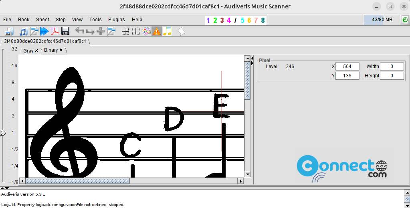This screenshot has width=410, height=208.
Task: Select the 2f48d88dce0202cdfcc46d7d01caf8c1 sheet tab
Action: [x=45, y=41]
